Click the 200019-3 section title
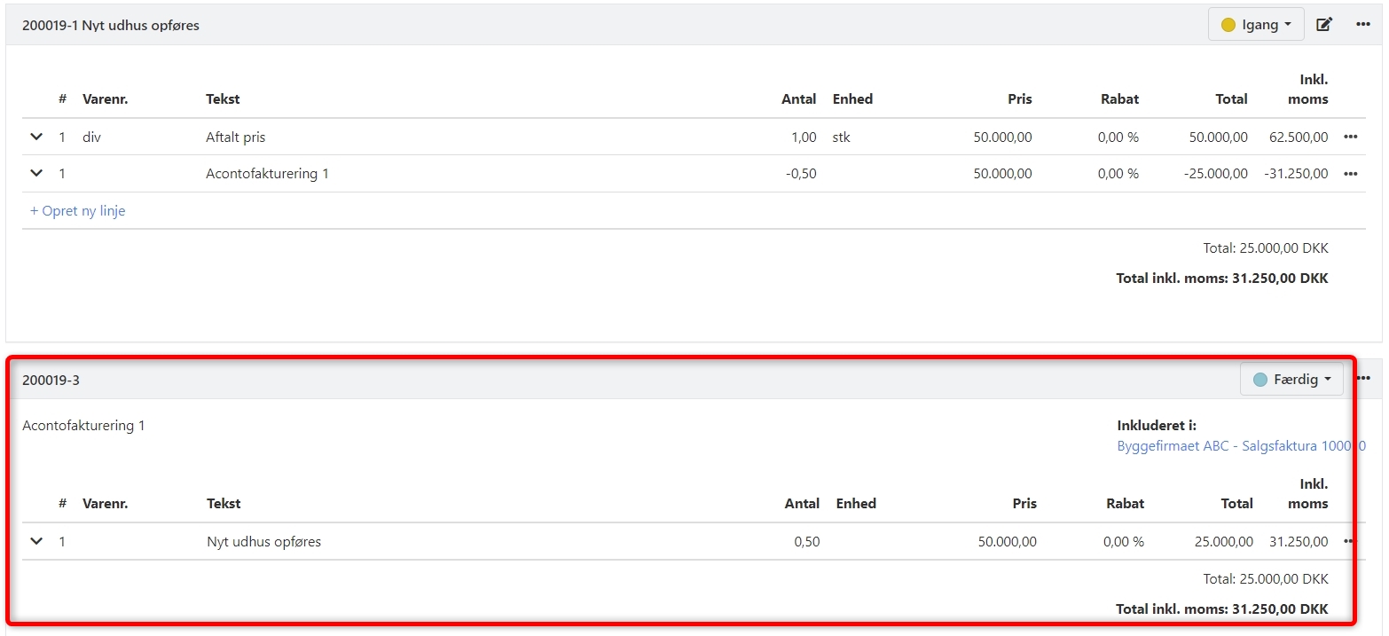 [x=51, y=381]
